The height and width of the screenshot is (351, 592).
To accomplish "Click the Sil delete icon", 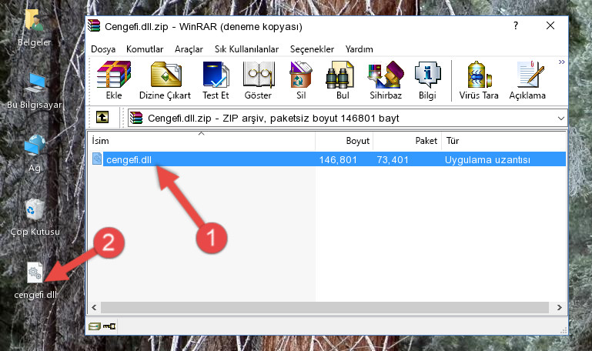I will pyautogui.click(x=301, y=80).
